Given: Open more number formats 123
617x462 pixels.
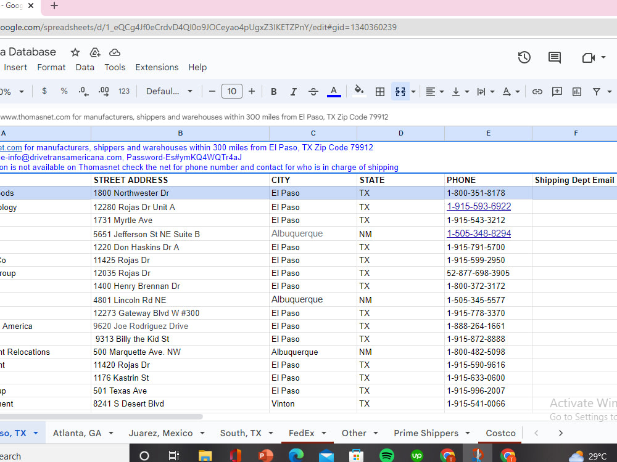Looking at the screenshot, I should tap(124, 92).
